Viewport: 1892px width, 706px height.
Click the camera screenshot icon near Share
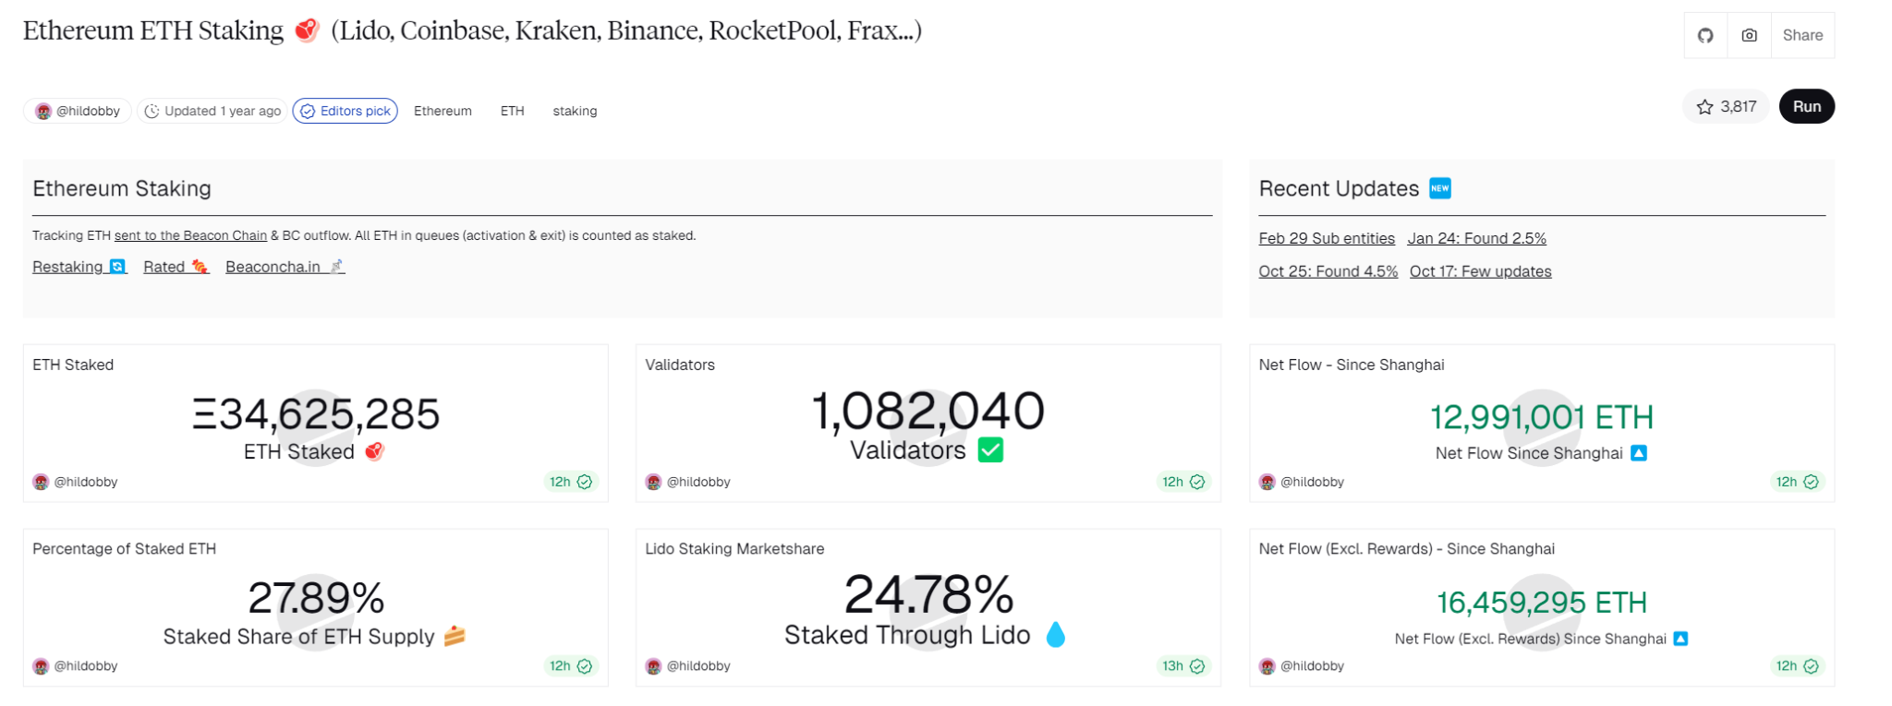click(x=1749, y=34)
